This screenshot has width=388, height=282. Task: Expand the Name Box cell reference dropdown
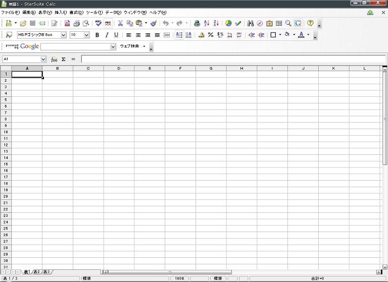click(43, 60)
